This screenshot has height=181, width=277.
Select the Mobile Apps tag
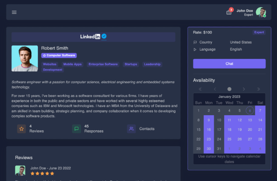point(72,64)
